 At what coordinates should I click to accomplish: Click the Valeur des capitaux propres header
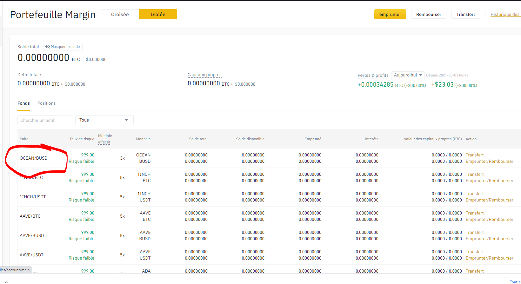pos(433,139)
